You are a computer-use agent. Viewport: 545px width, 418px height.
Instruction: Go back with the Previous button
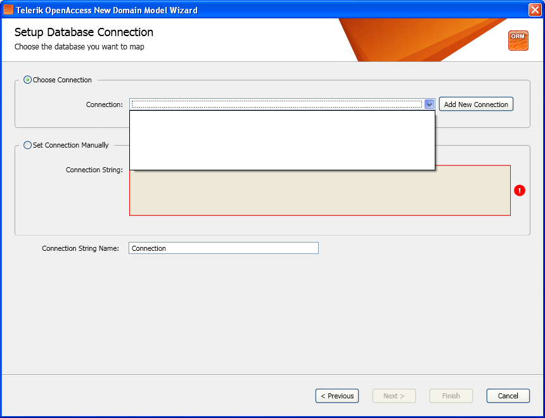337,396
